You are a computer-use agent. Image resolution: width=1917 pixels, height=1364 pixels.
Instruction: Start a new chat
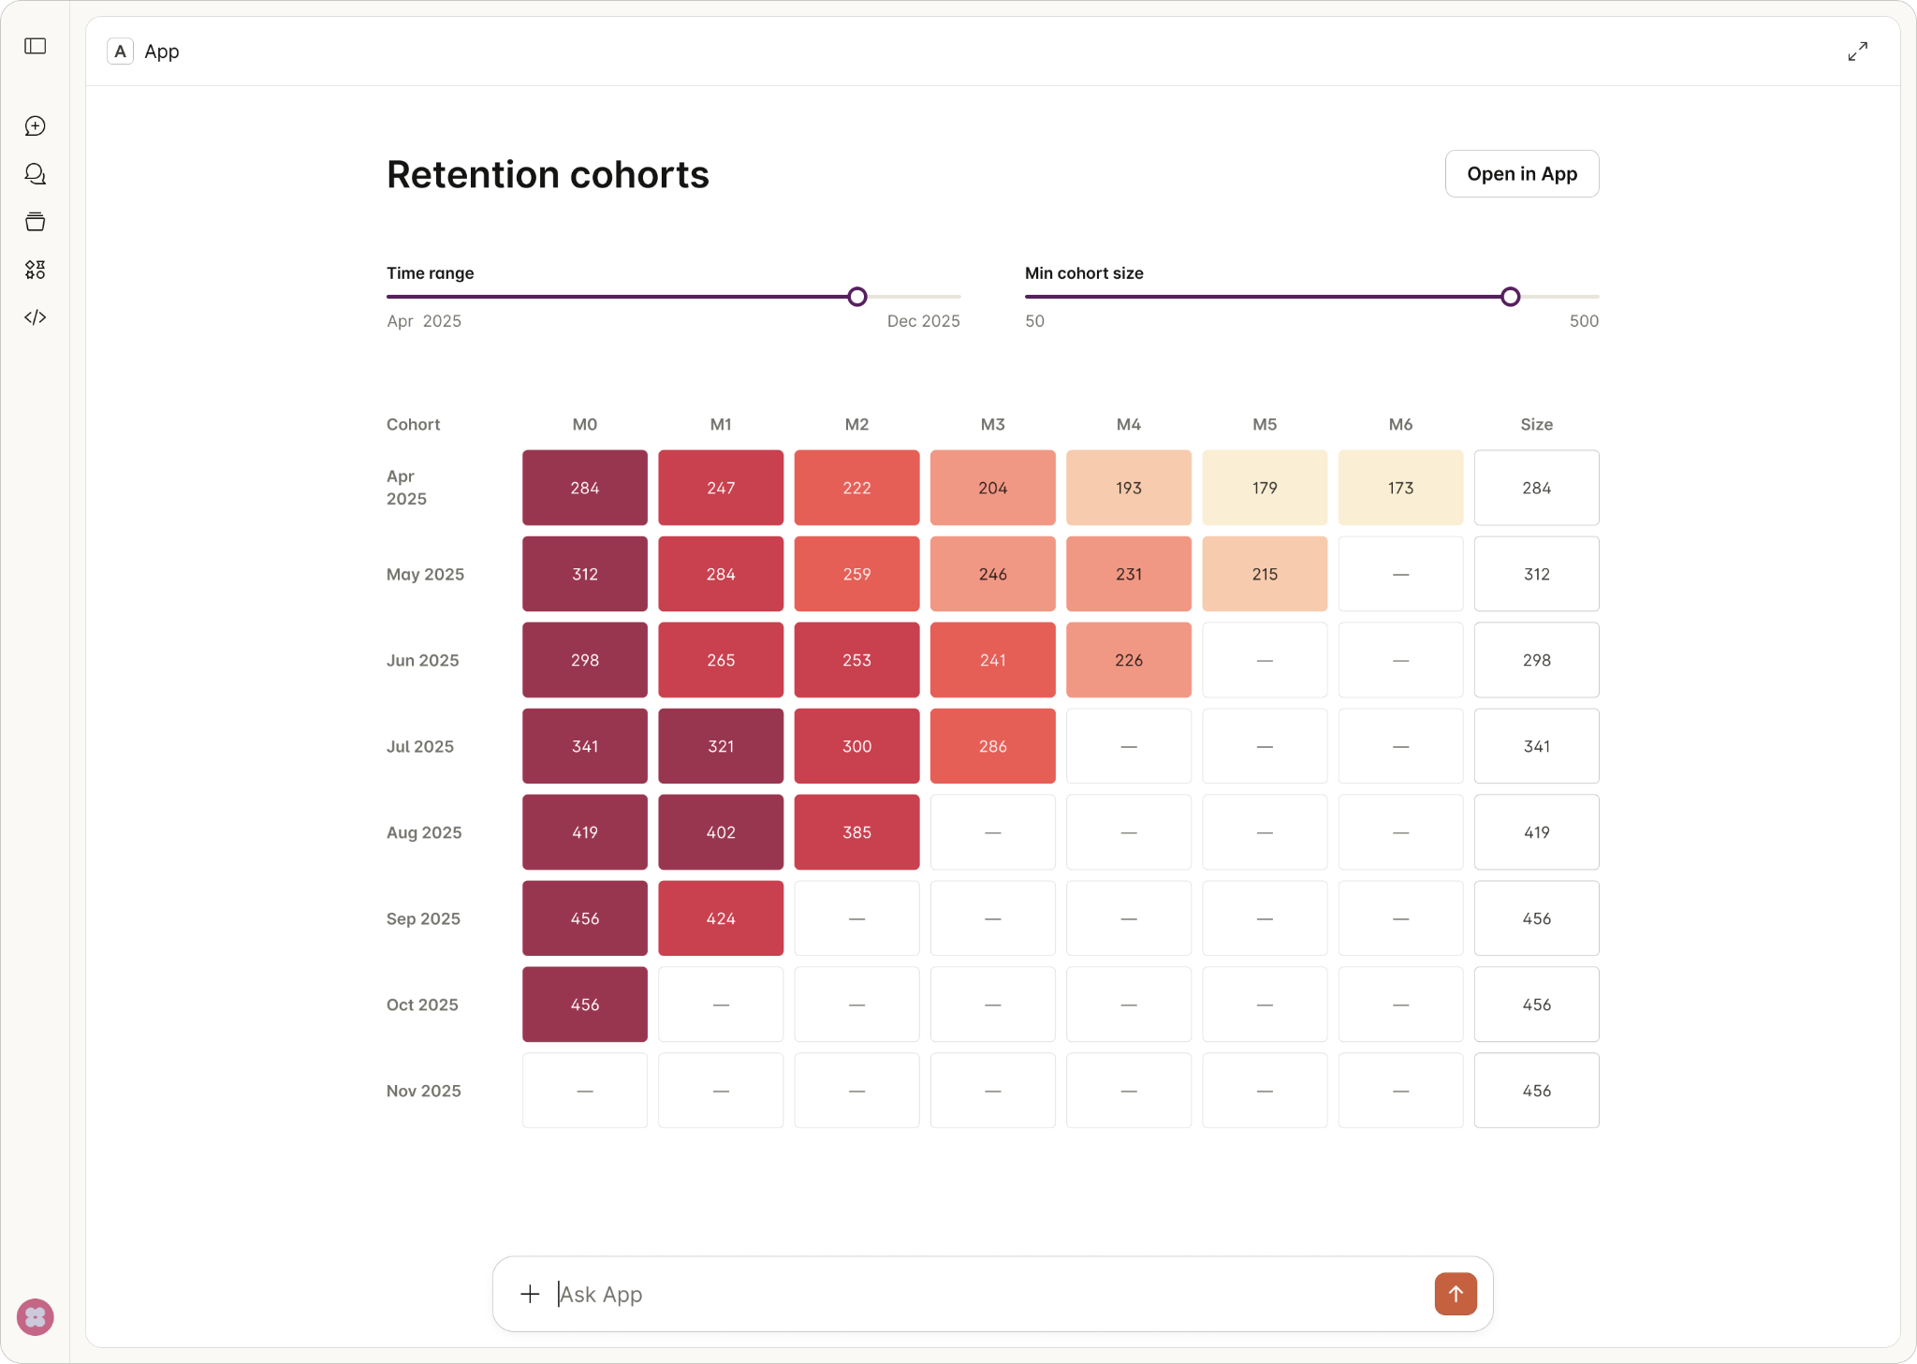pyautogui.click(x=36, y=126)
